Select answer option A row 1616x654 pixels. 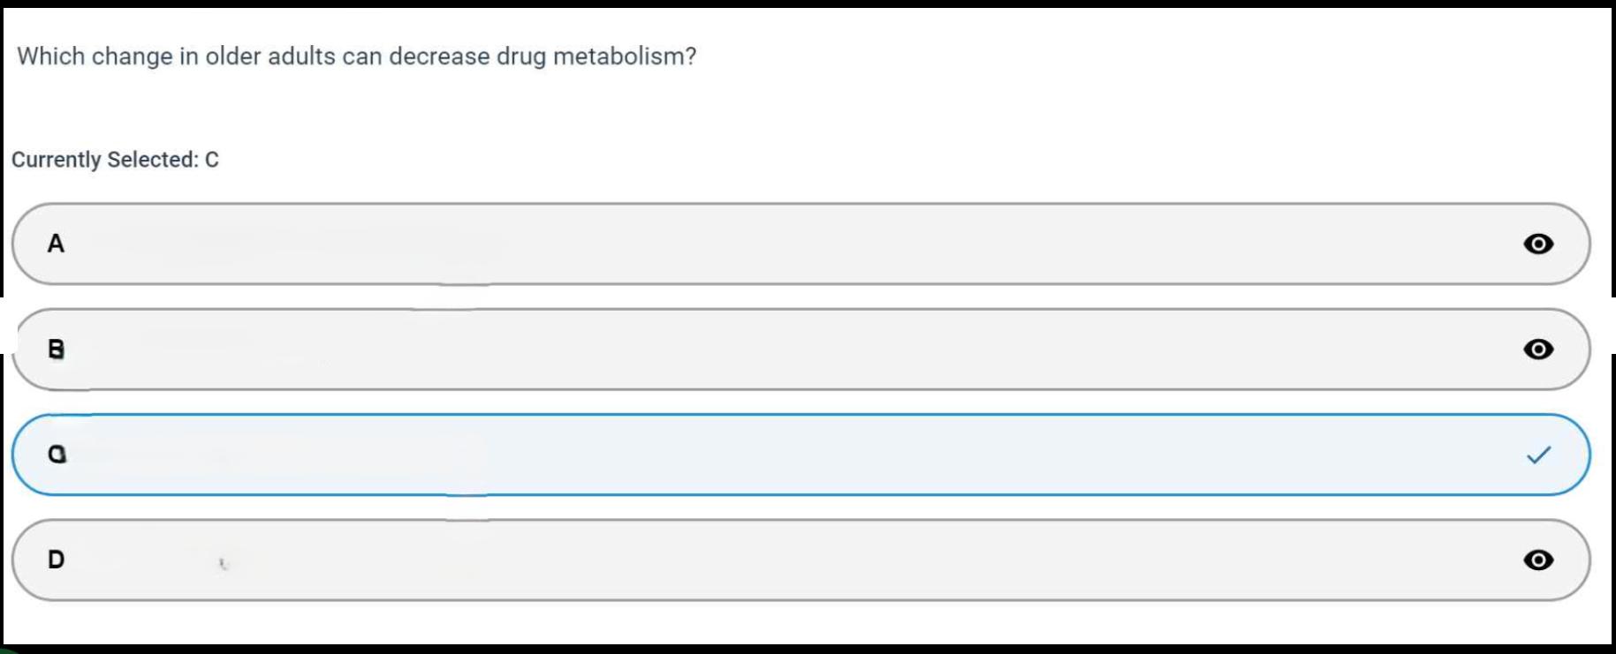click(795, 244)
